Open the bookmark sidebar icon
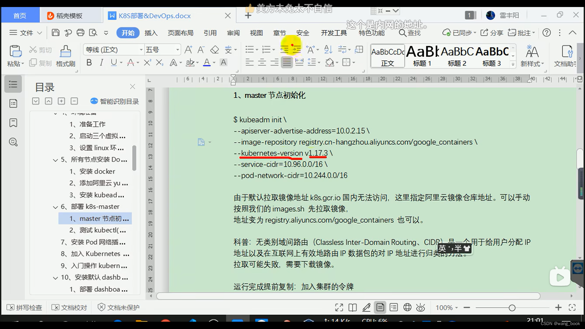The height and width of the screenshot is (329, 585). click(13, 123)
